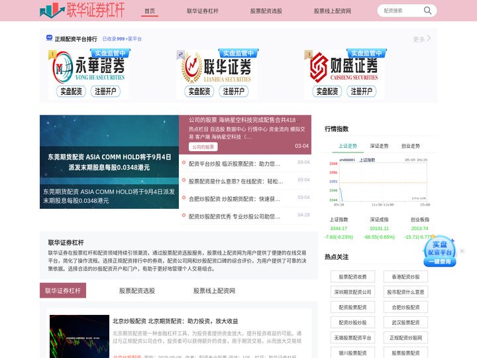Click the 配资股票配资 hot tag

pyautogui.click(x=352, y=307)
